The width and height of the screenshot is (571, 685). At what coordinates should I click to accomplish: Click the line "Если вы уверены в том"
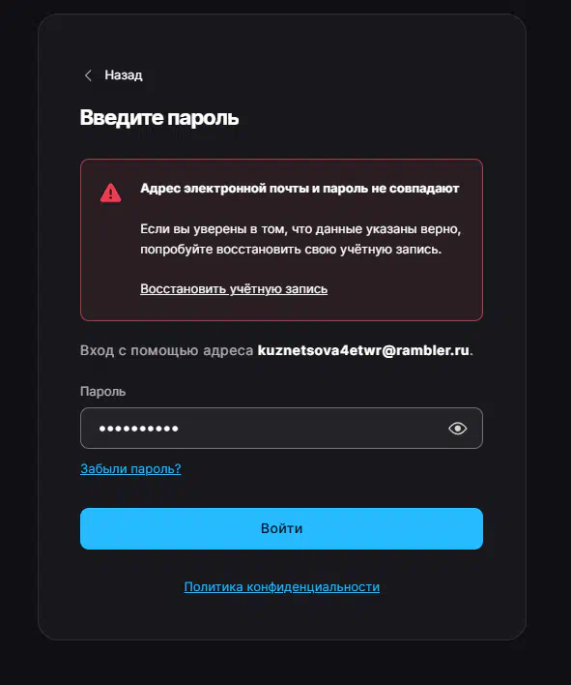pos(300,229)
